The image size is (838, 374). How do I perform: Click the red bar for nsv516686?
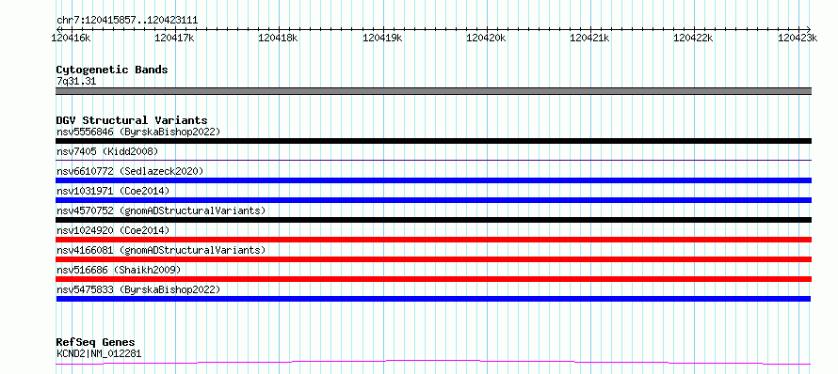(x=433, y=279)
